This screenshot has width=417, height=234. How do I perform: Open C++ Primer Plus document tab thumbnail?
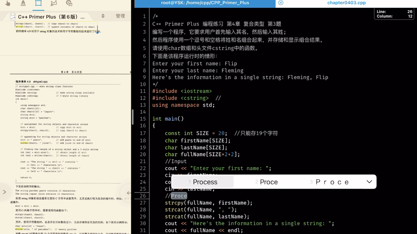[13, 16]
